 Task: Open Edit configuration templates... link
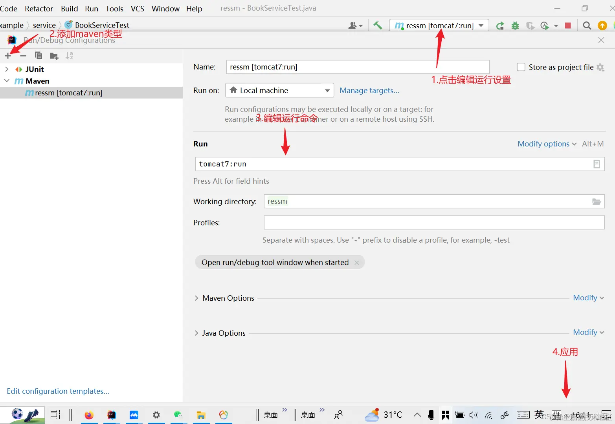(58, 391)
